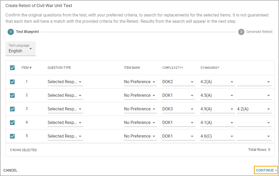
Task: Click the ITEM # column header
Action: tap(26, 68)
